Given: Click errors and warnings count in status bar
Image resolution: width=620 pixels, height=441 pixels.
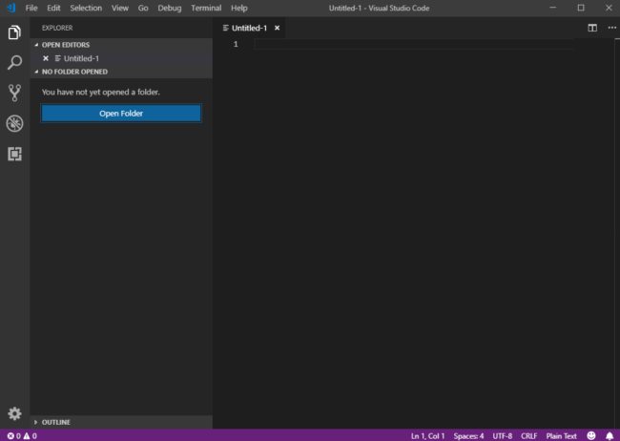Looking at the screenshot, I should (21, 435).
